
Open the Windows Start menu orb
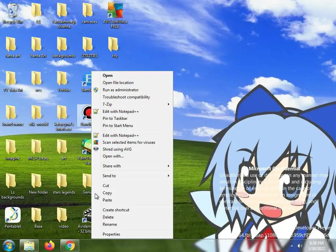click(x=9, y=245)
